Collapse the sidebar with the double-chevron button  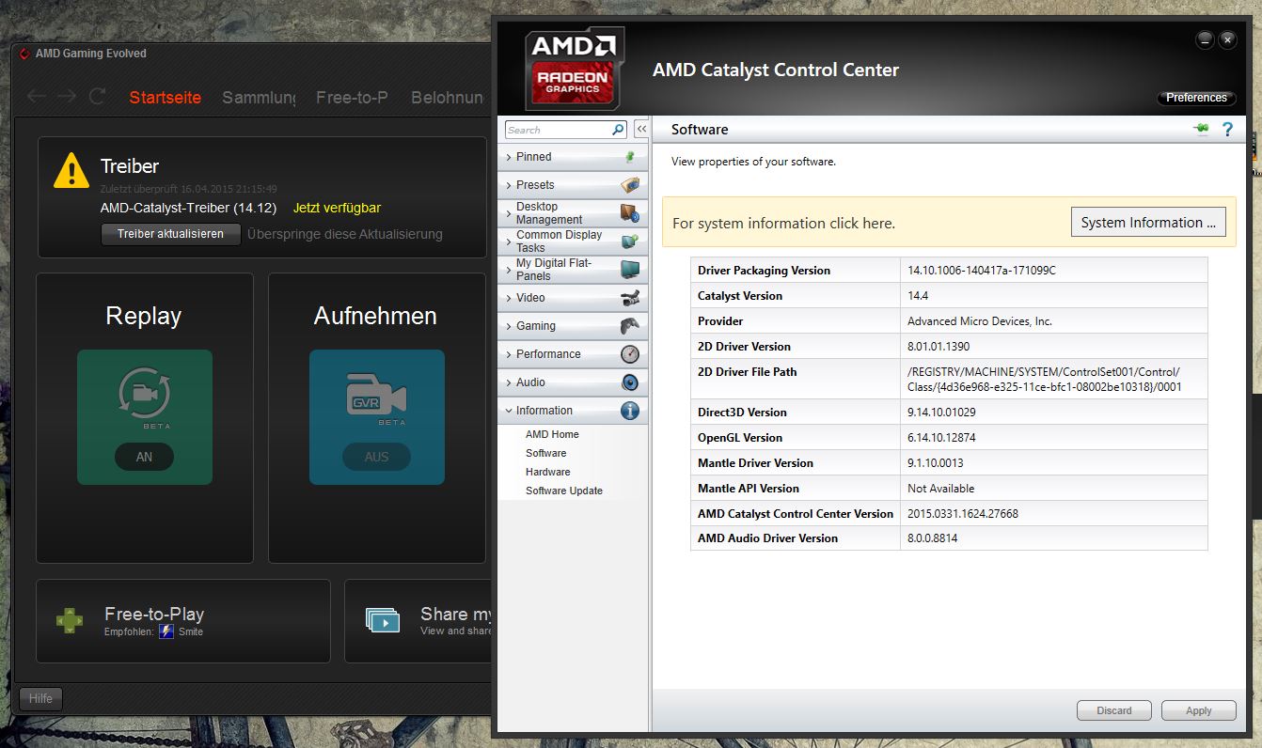pyautogui.click(x=641, y=130)
